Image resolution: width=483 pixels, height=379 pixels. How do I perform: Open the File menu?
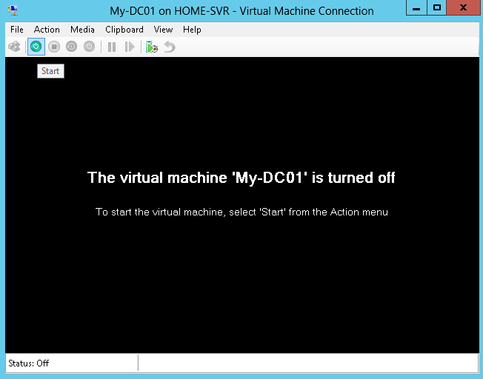click(16, 30)
